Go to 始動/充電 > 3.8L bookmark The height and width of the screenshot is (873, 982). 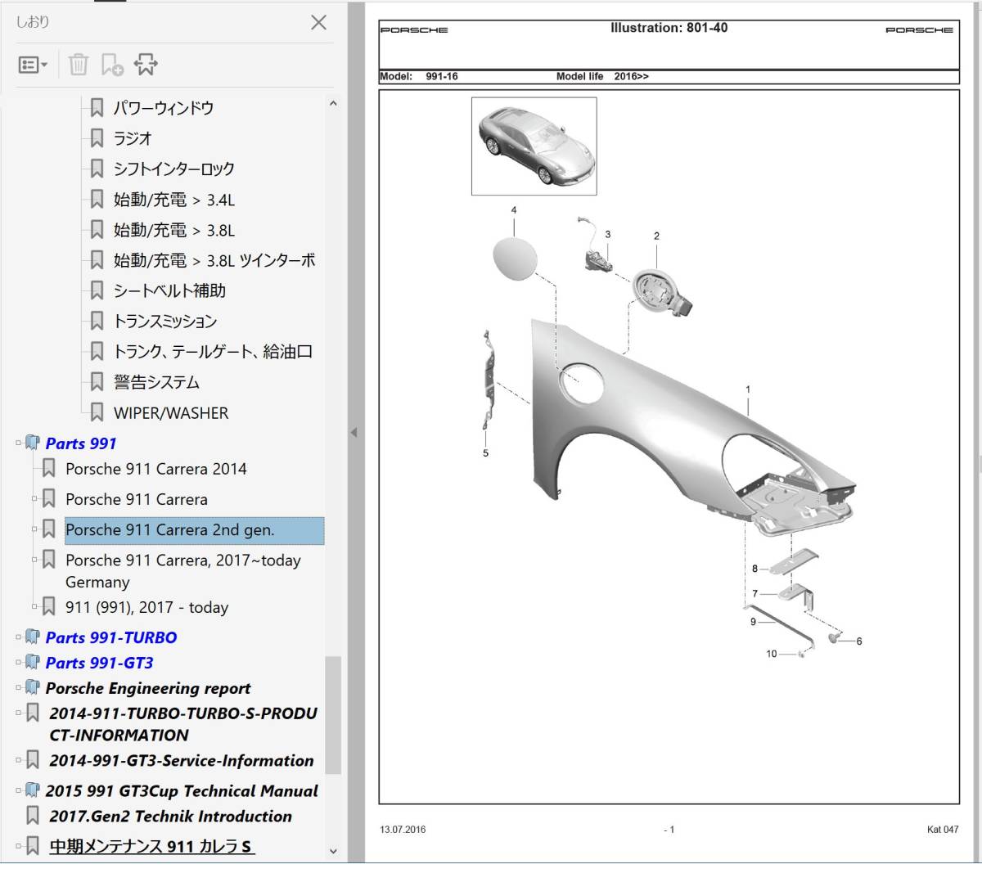coord(174,230)
